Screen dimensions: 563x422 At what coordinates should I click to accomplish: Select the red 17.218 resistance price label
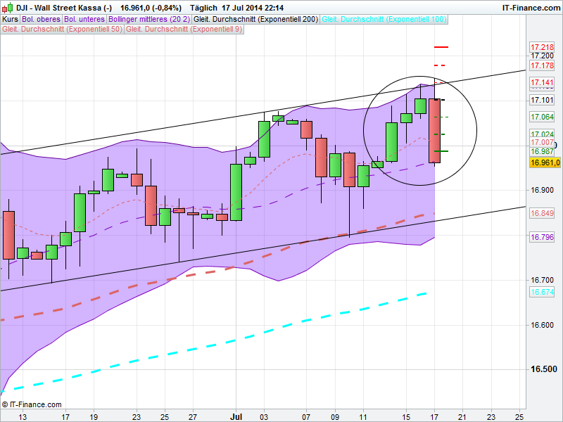541,46
